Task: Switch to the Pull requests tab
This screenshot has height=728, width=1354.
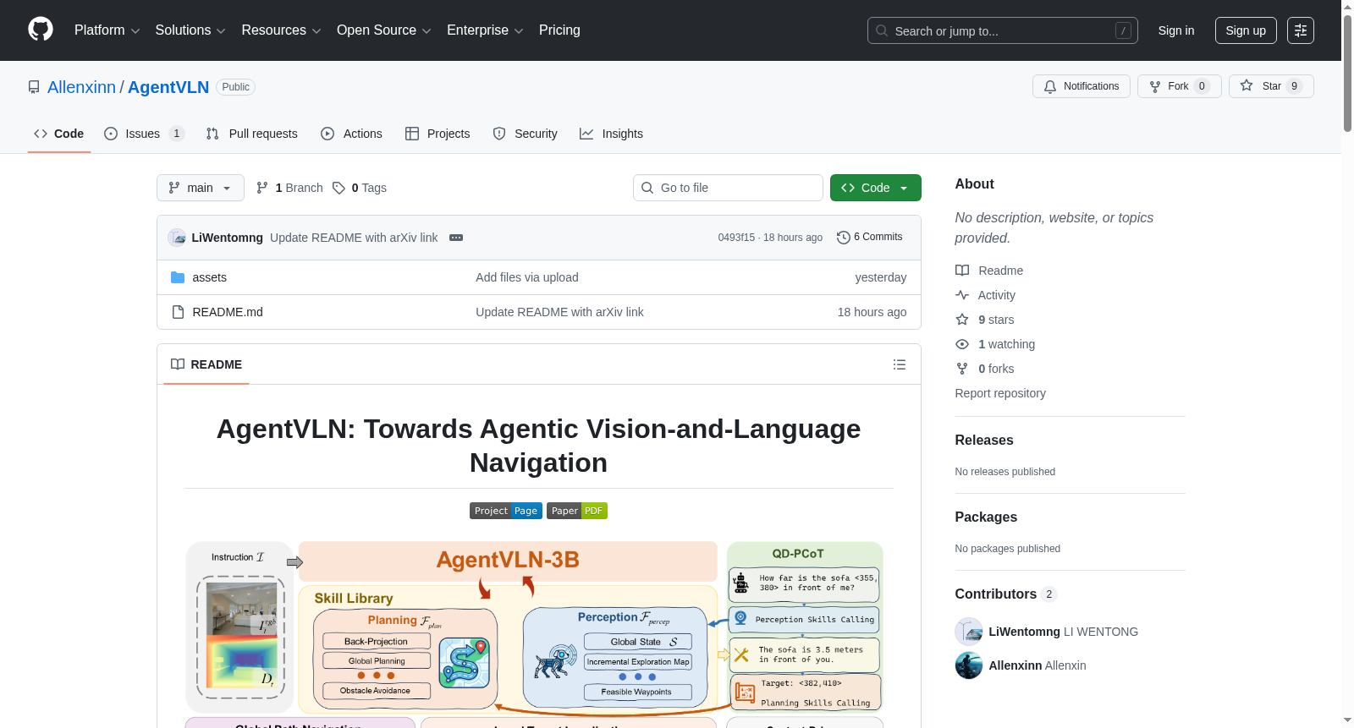Action: tap(251, 134)
